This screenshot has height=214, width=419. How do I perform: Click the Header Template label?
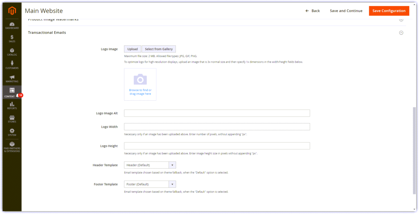tap(105, 165)
